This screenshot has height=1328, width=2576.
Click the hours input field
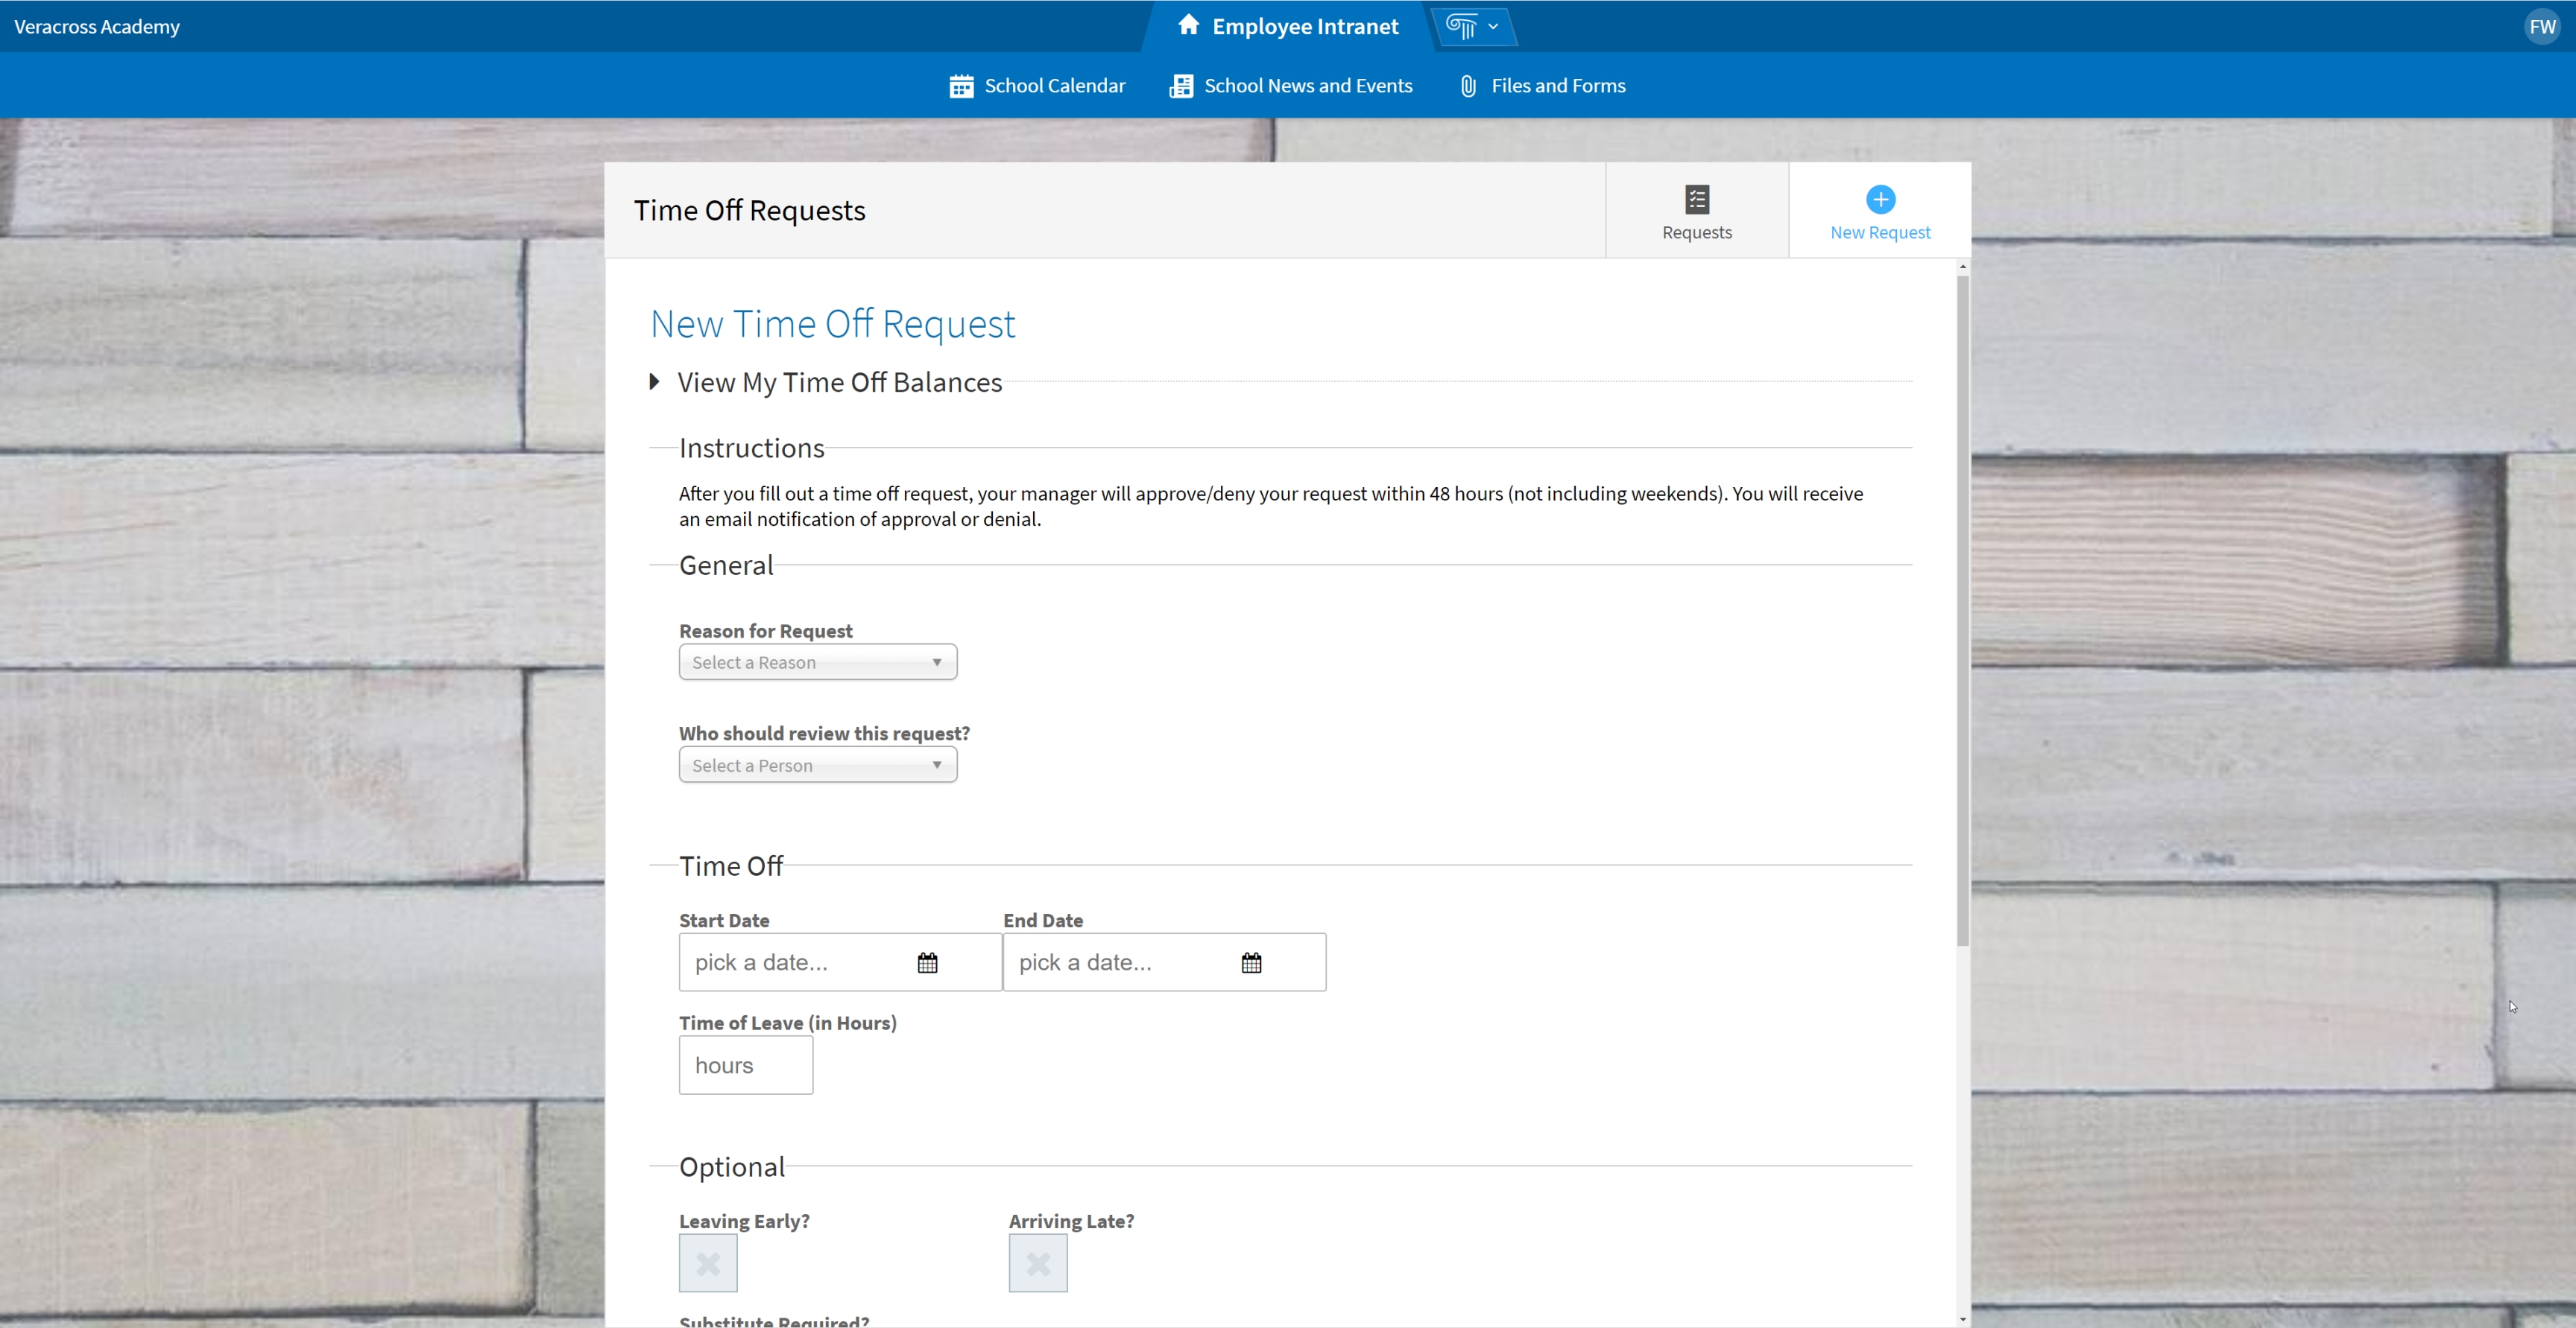pos(745,1065)
